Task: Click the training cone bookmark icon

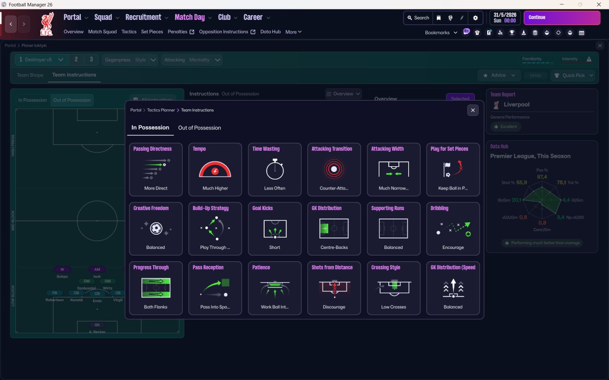Action: click(523, 33)
